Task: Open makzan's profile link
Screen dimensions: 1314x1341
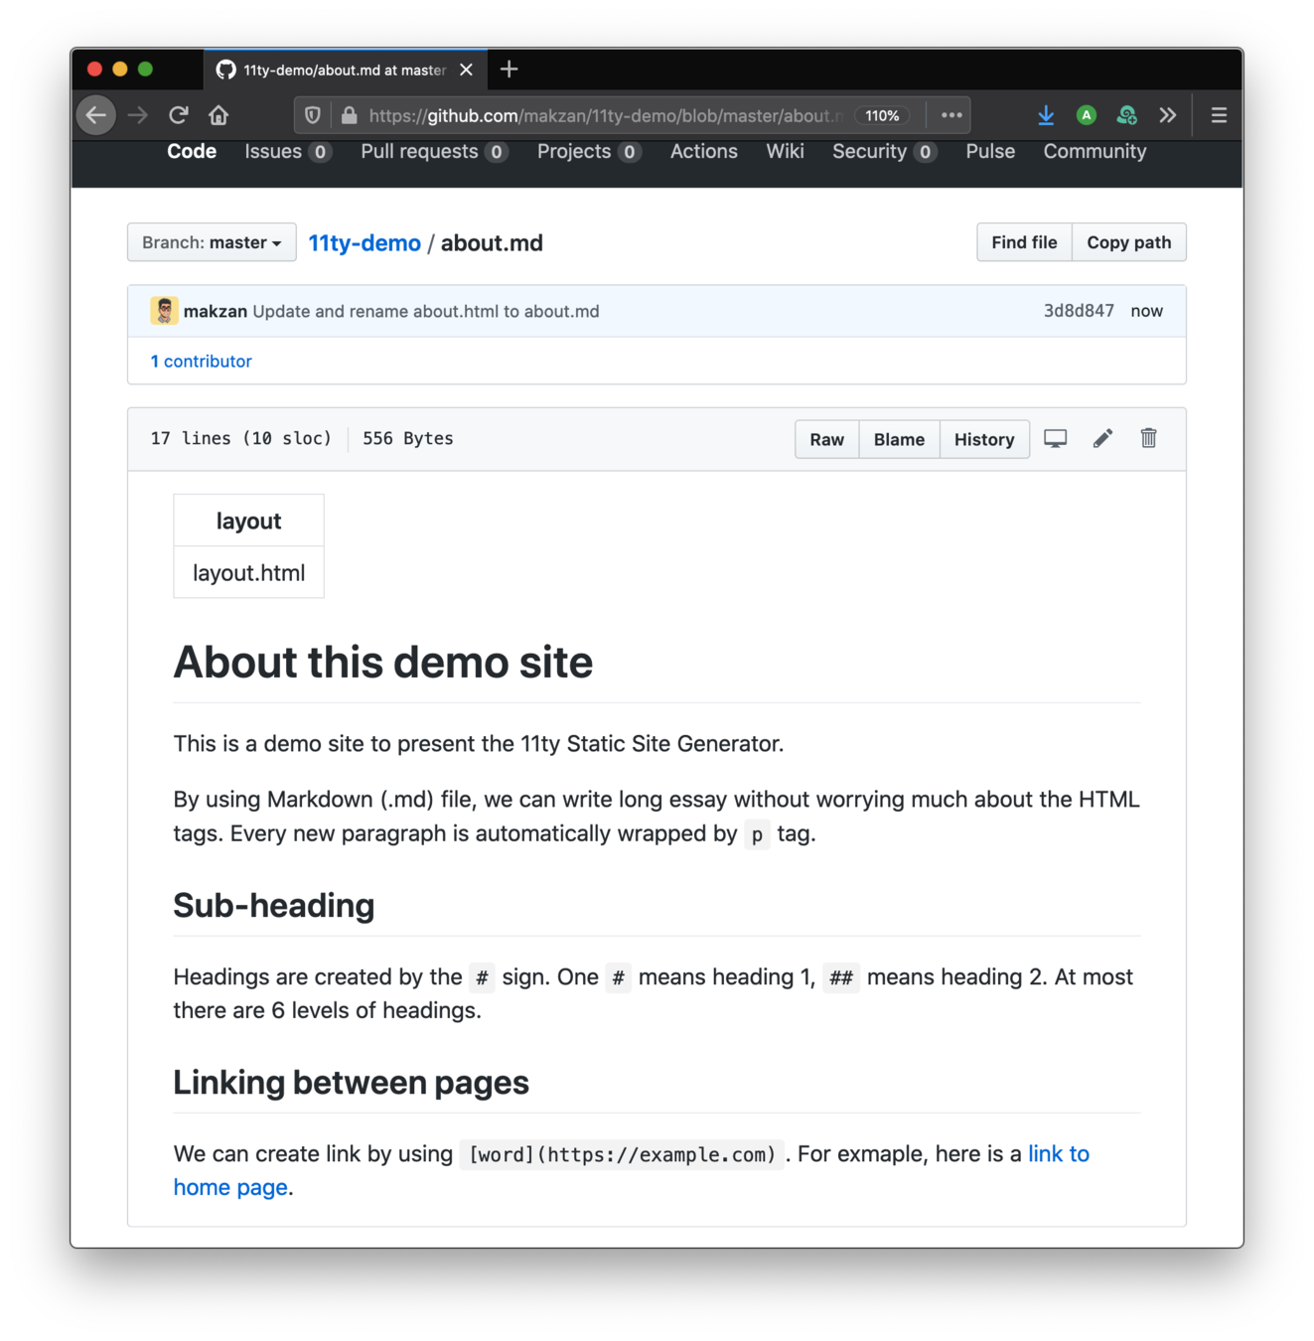Action: [x=216, y=311]
